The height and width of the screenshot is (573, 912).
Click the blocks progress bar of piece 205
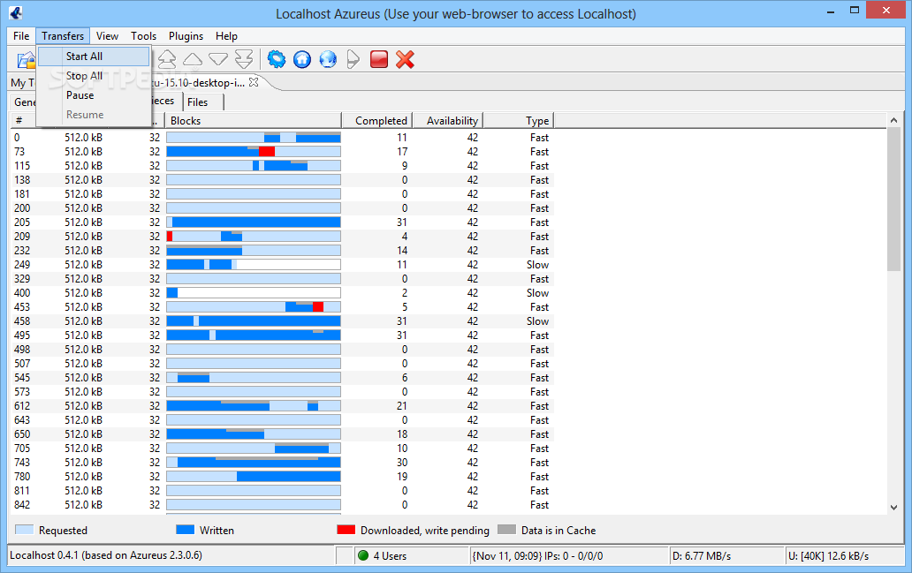[254, 222]
